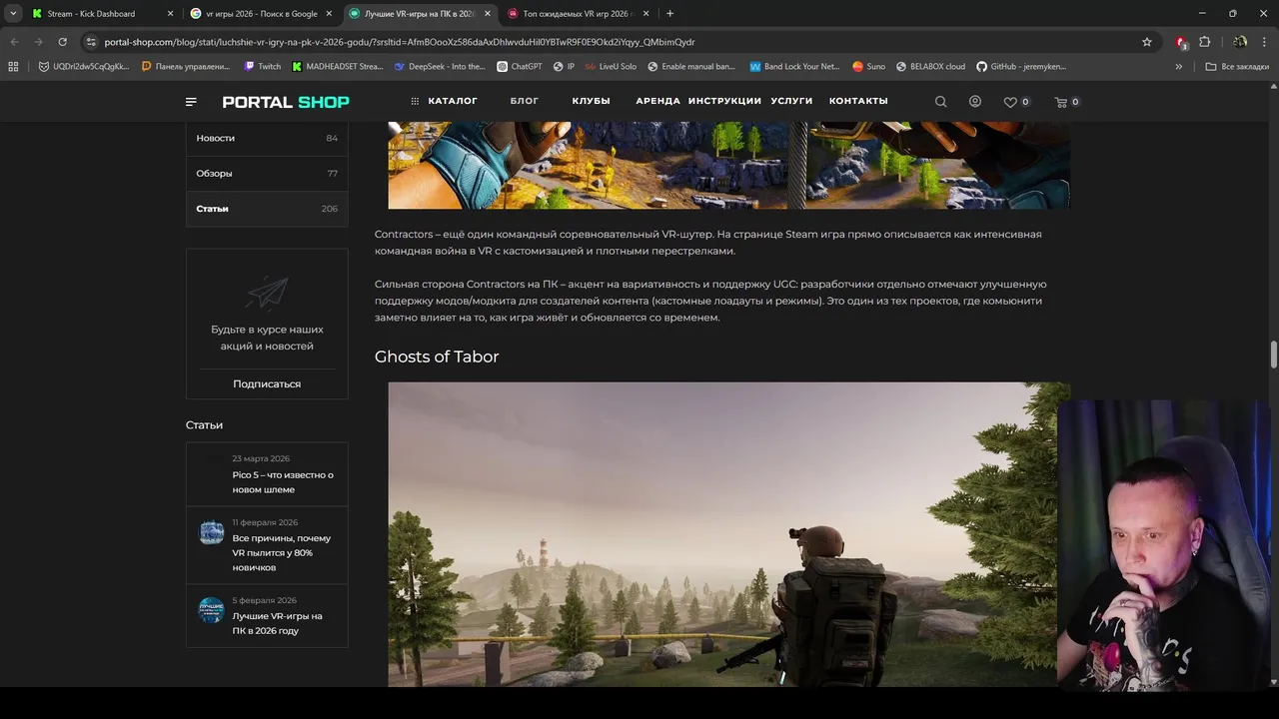Click thumbnail of VR пылится article
The width and height of the screenshot is (1279, 719).
(212, 532)
